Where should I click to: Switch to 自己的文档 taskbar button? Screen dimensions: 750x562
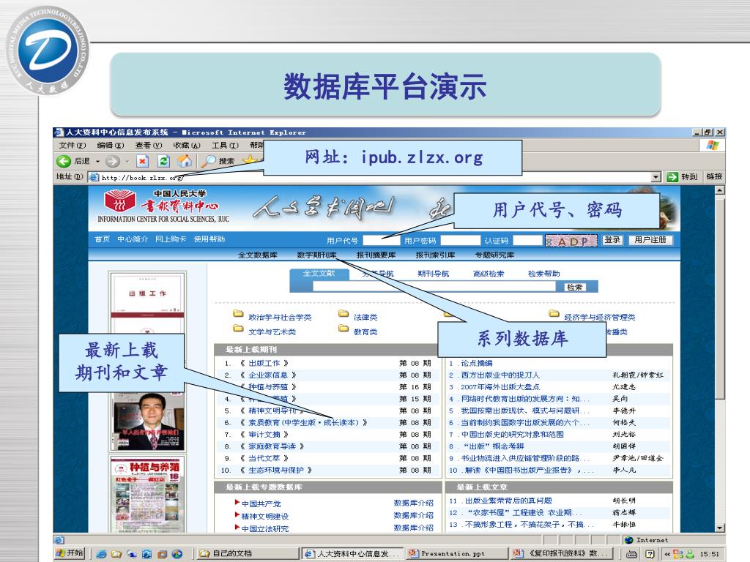point(248,553)
